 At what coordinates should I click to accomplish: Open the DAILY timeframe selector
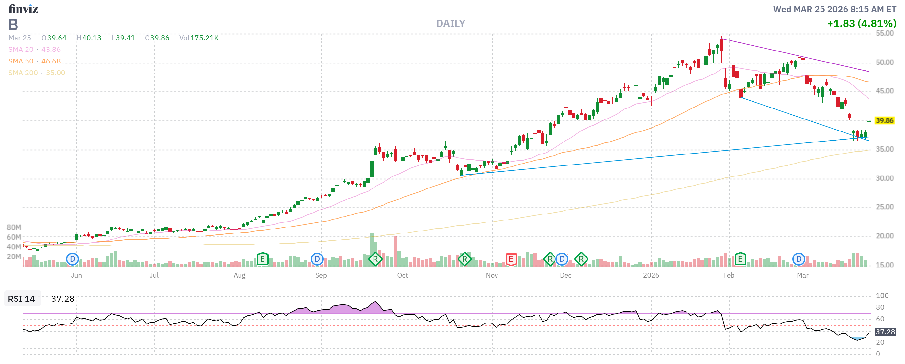[451, 24]
